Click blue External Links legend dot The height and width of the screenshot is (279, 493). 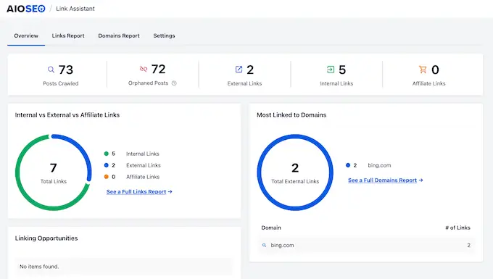107,165
